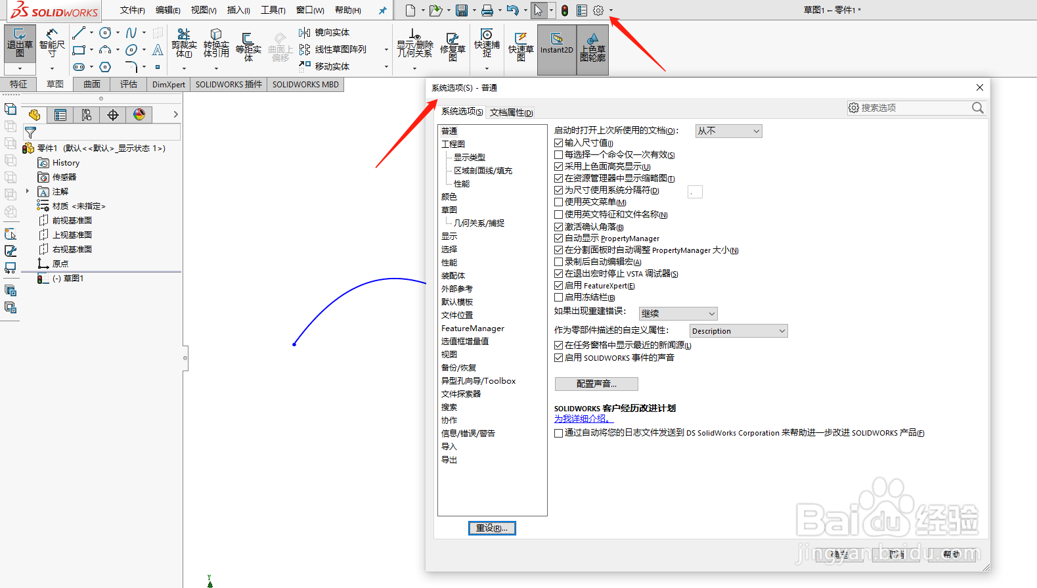This screenshot has height=588, width=1037.
Task: Enable 每选择一个命令仅一次有效 checkbox
Action: click(558, 154)
